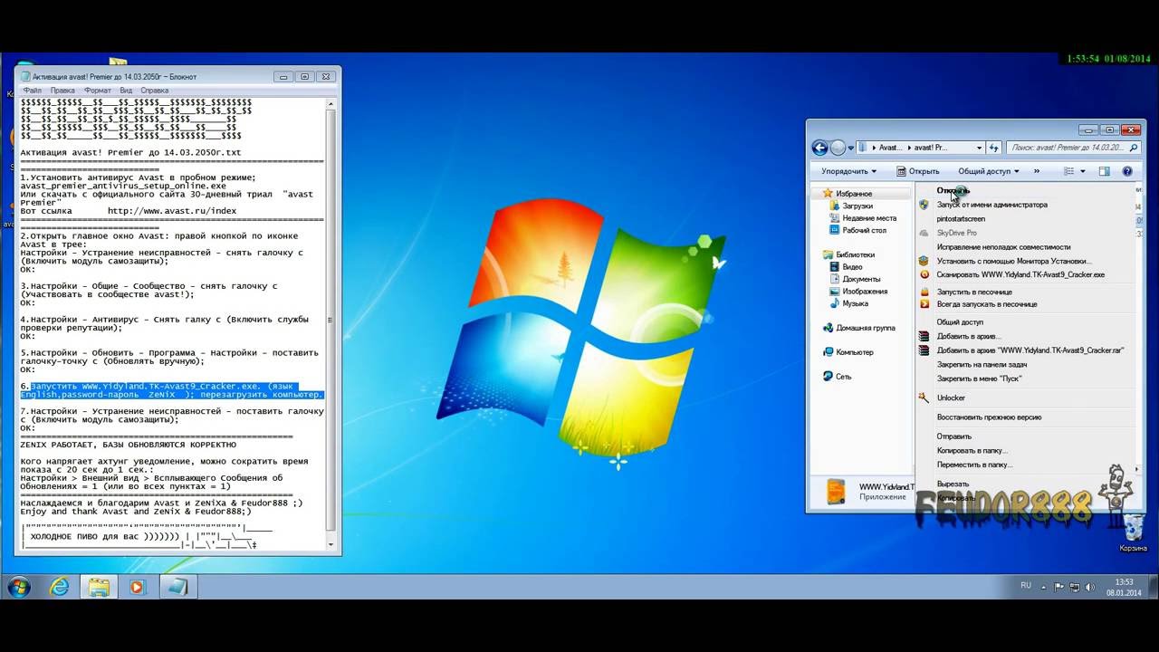
Task: Open the Notepad Формат menu
Action: point(98,91)
